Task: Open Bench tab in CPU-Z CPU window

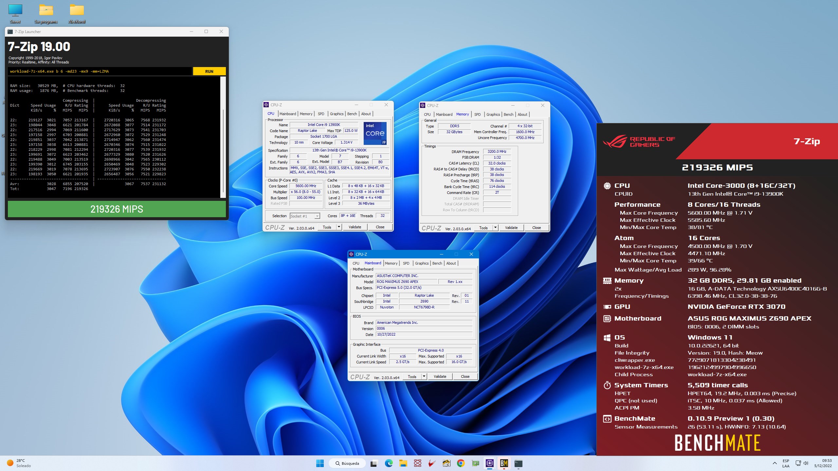Action: tap(352, 114)
